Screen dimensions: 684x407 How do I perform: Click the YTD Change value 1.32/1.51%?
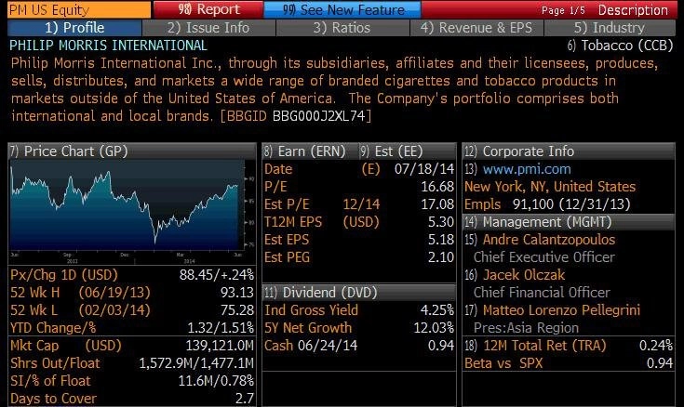[x=221, y=328]
